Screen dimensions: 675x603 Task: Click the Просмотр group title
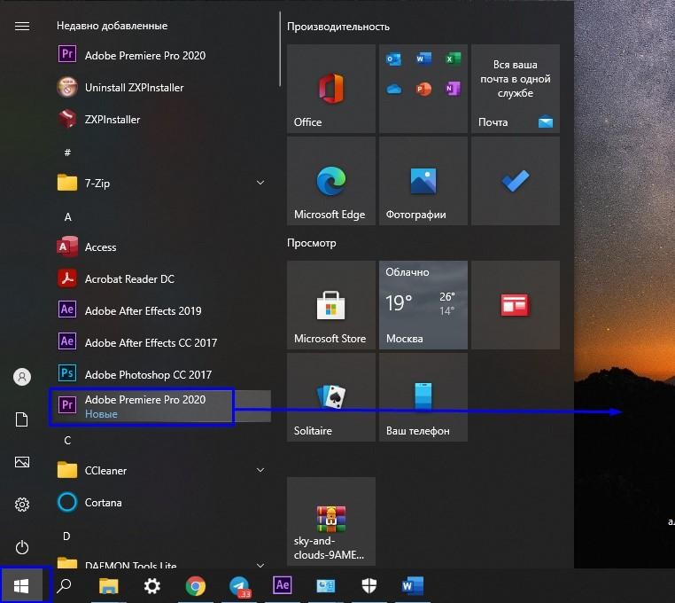(311, 243)
